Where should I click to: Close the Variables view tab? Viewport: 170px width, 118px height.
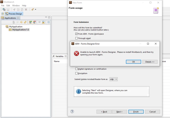coord(65,56)
